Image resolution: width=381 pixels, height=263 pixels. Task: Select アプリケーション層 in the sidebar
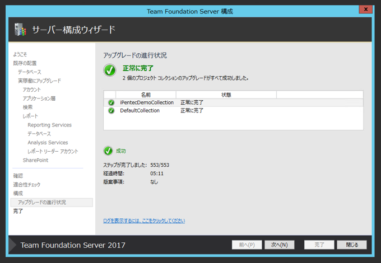coord(39,98)
